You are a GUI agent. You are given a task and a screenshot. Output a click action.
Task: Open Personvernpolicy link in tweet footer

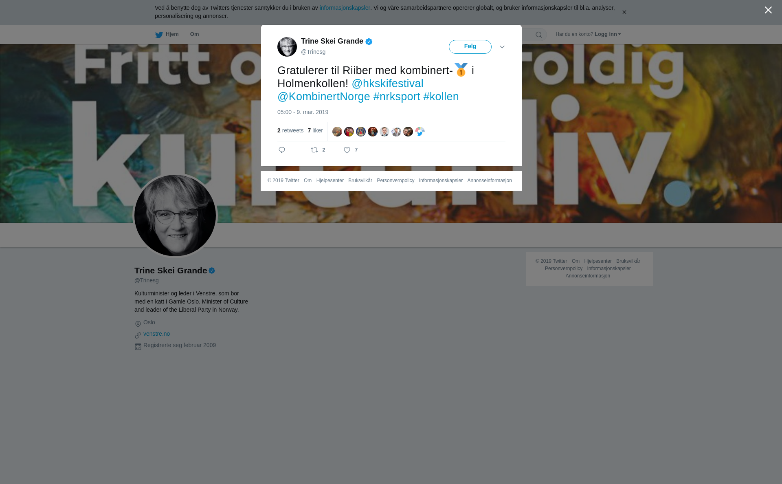coord(395,180)
